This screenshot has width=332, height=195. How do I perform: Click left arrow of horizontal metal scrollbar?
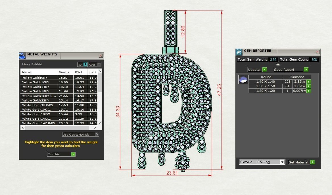(23, 128)
